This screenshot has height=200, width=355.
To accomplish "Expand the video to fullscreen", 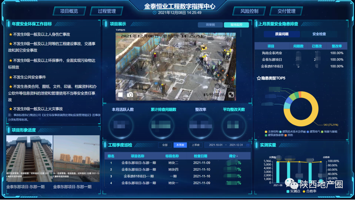I will [x=231, y=95].
